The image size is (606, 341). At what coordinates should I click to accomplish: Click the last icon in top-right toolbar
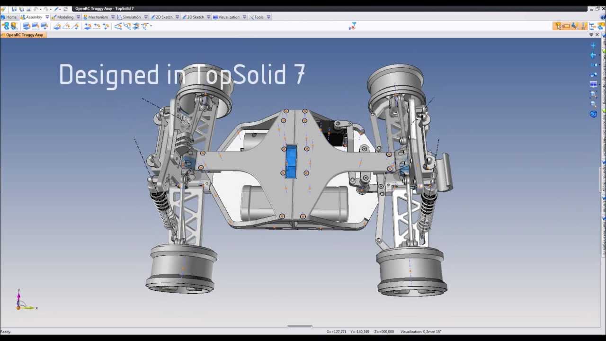[x=601, y=26]
